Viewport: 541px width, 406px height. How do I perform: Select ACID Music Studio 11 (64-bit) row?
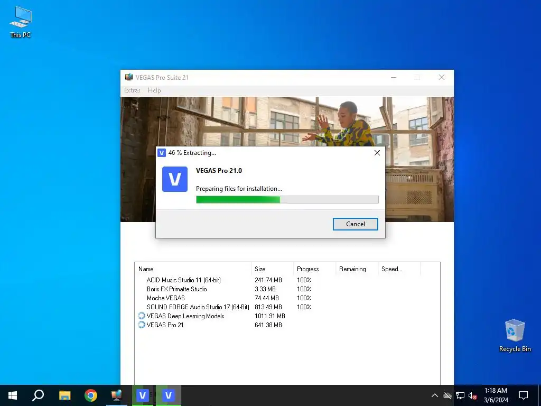point(287,280)
